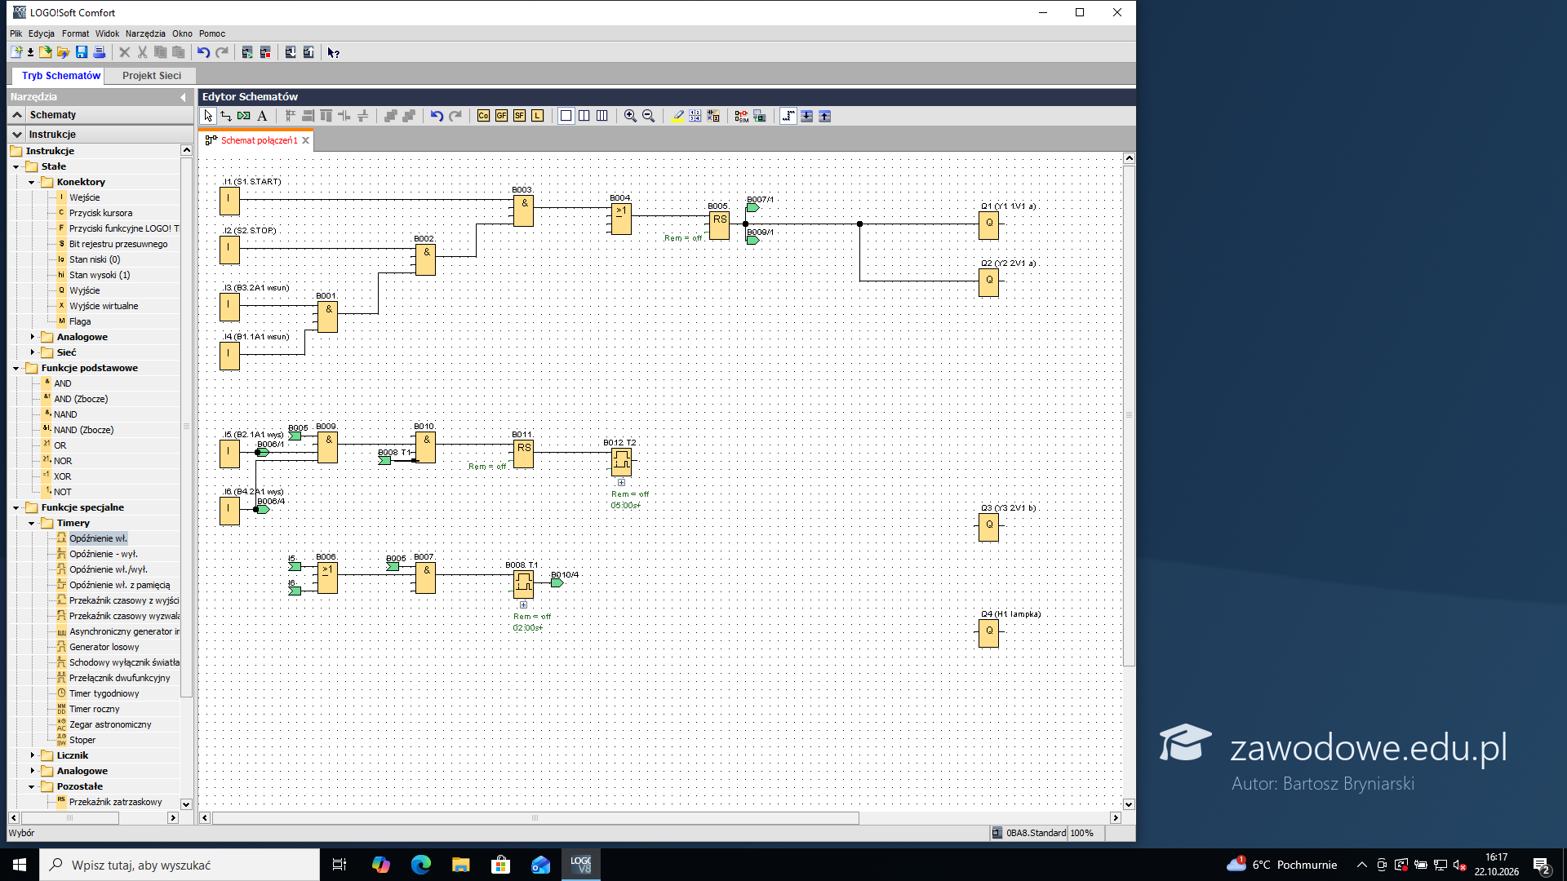Viewport: 1567px width, 881px height.
Task: Select the connector wiring tool in editor toolbar
Action: [226, 116]
